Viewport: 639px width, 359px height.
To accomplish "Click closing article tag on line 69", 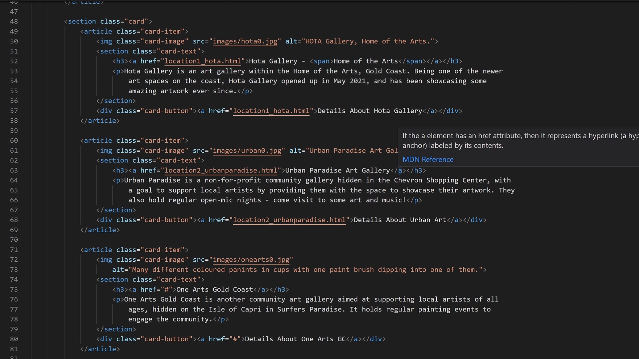I will point(100,230).
